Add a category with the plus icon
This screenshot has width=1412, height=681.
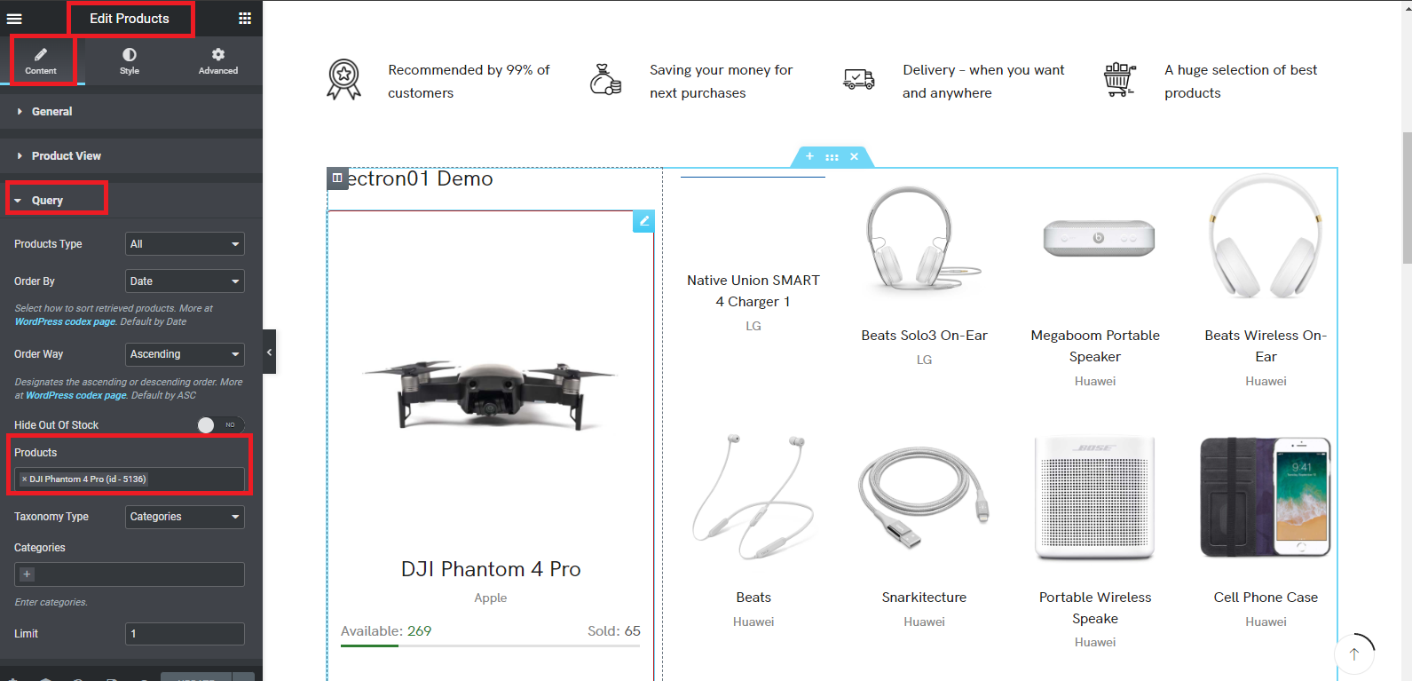(x=27, y=574)
